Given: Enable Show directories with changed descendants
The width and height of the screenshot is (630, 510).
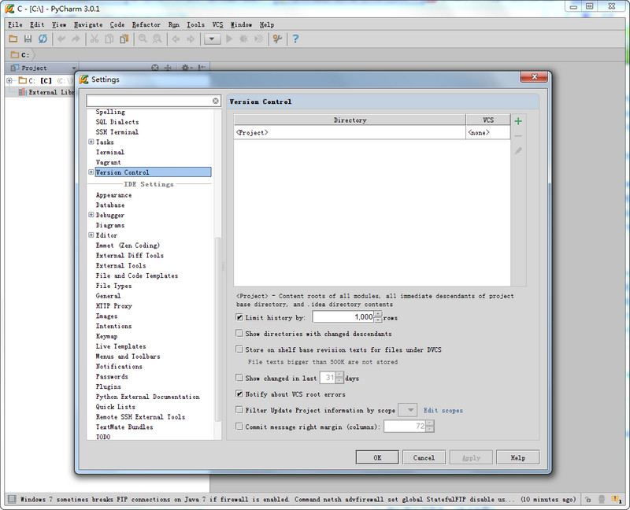Looking at the screenshot, I should tap(239, 333).
